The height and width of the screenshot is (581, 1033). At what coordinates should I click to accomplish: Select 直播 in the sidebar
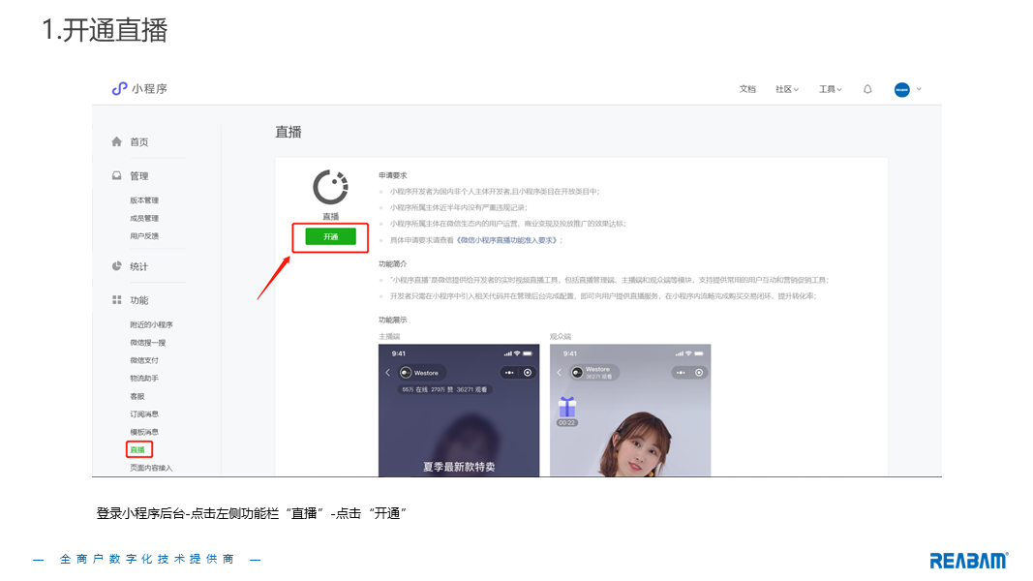point(139,450)
